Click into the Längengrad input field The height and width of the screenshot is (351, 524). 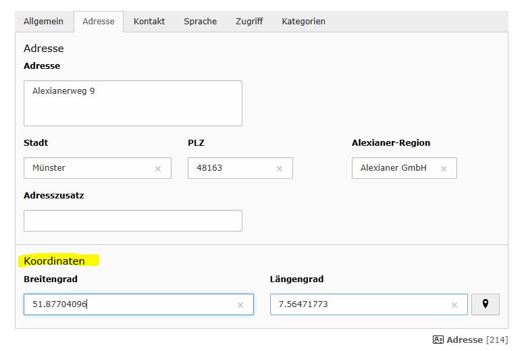[x=358, y=304]
